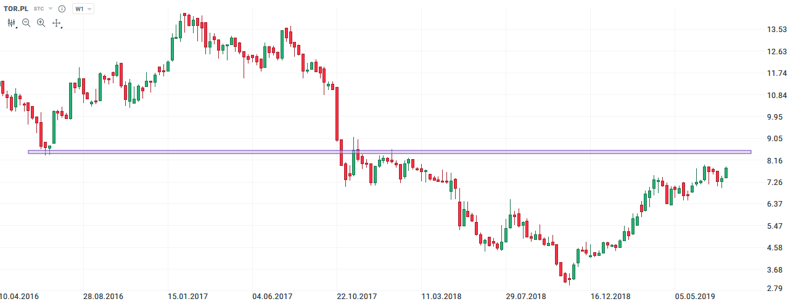This screenshot has width=801, height=304.
Task: Zoom in on the chart
Action: click(x=41, y=23)
